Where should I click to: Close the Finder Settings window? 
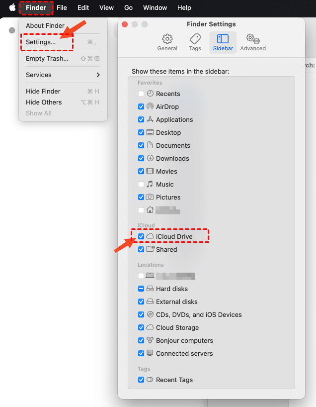[125, 24]
